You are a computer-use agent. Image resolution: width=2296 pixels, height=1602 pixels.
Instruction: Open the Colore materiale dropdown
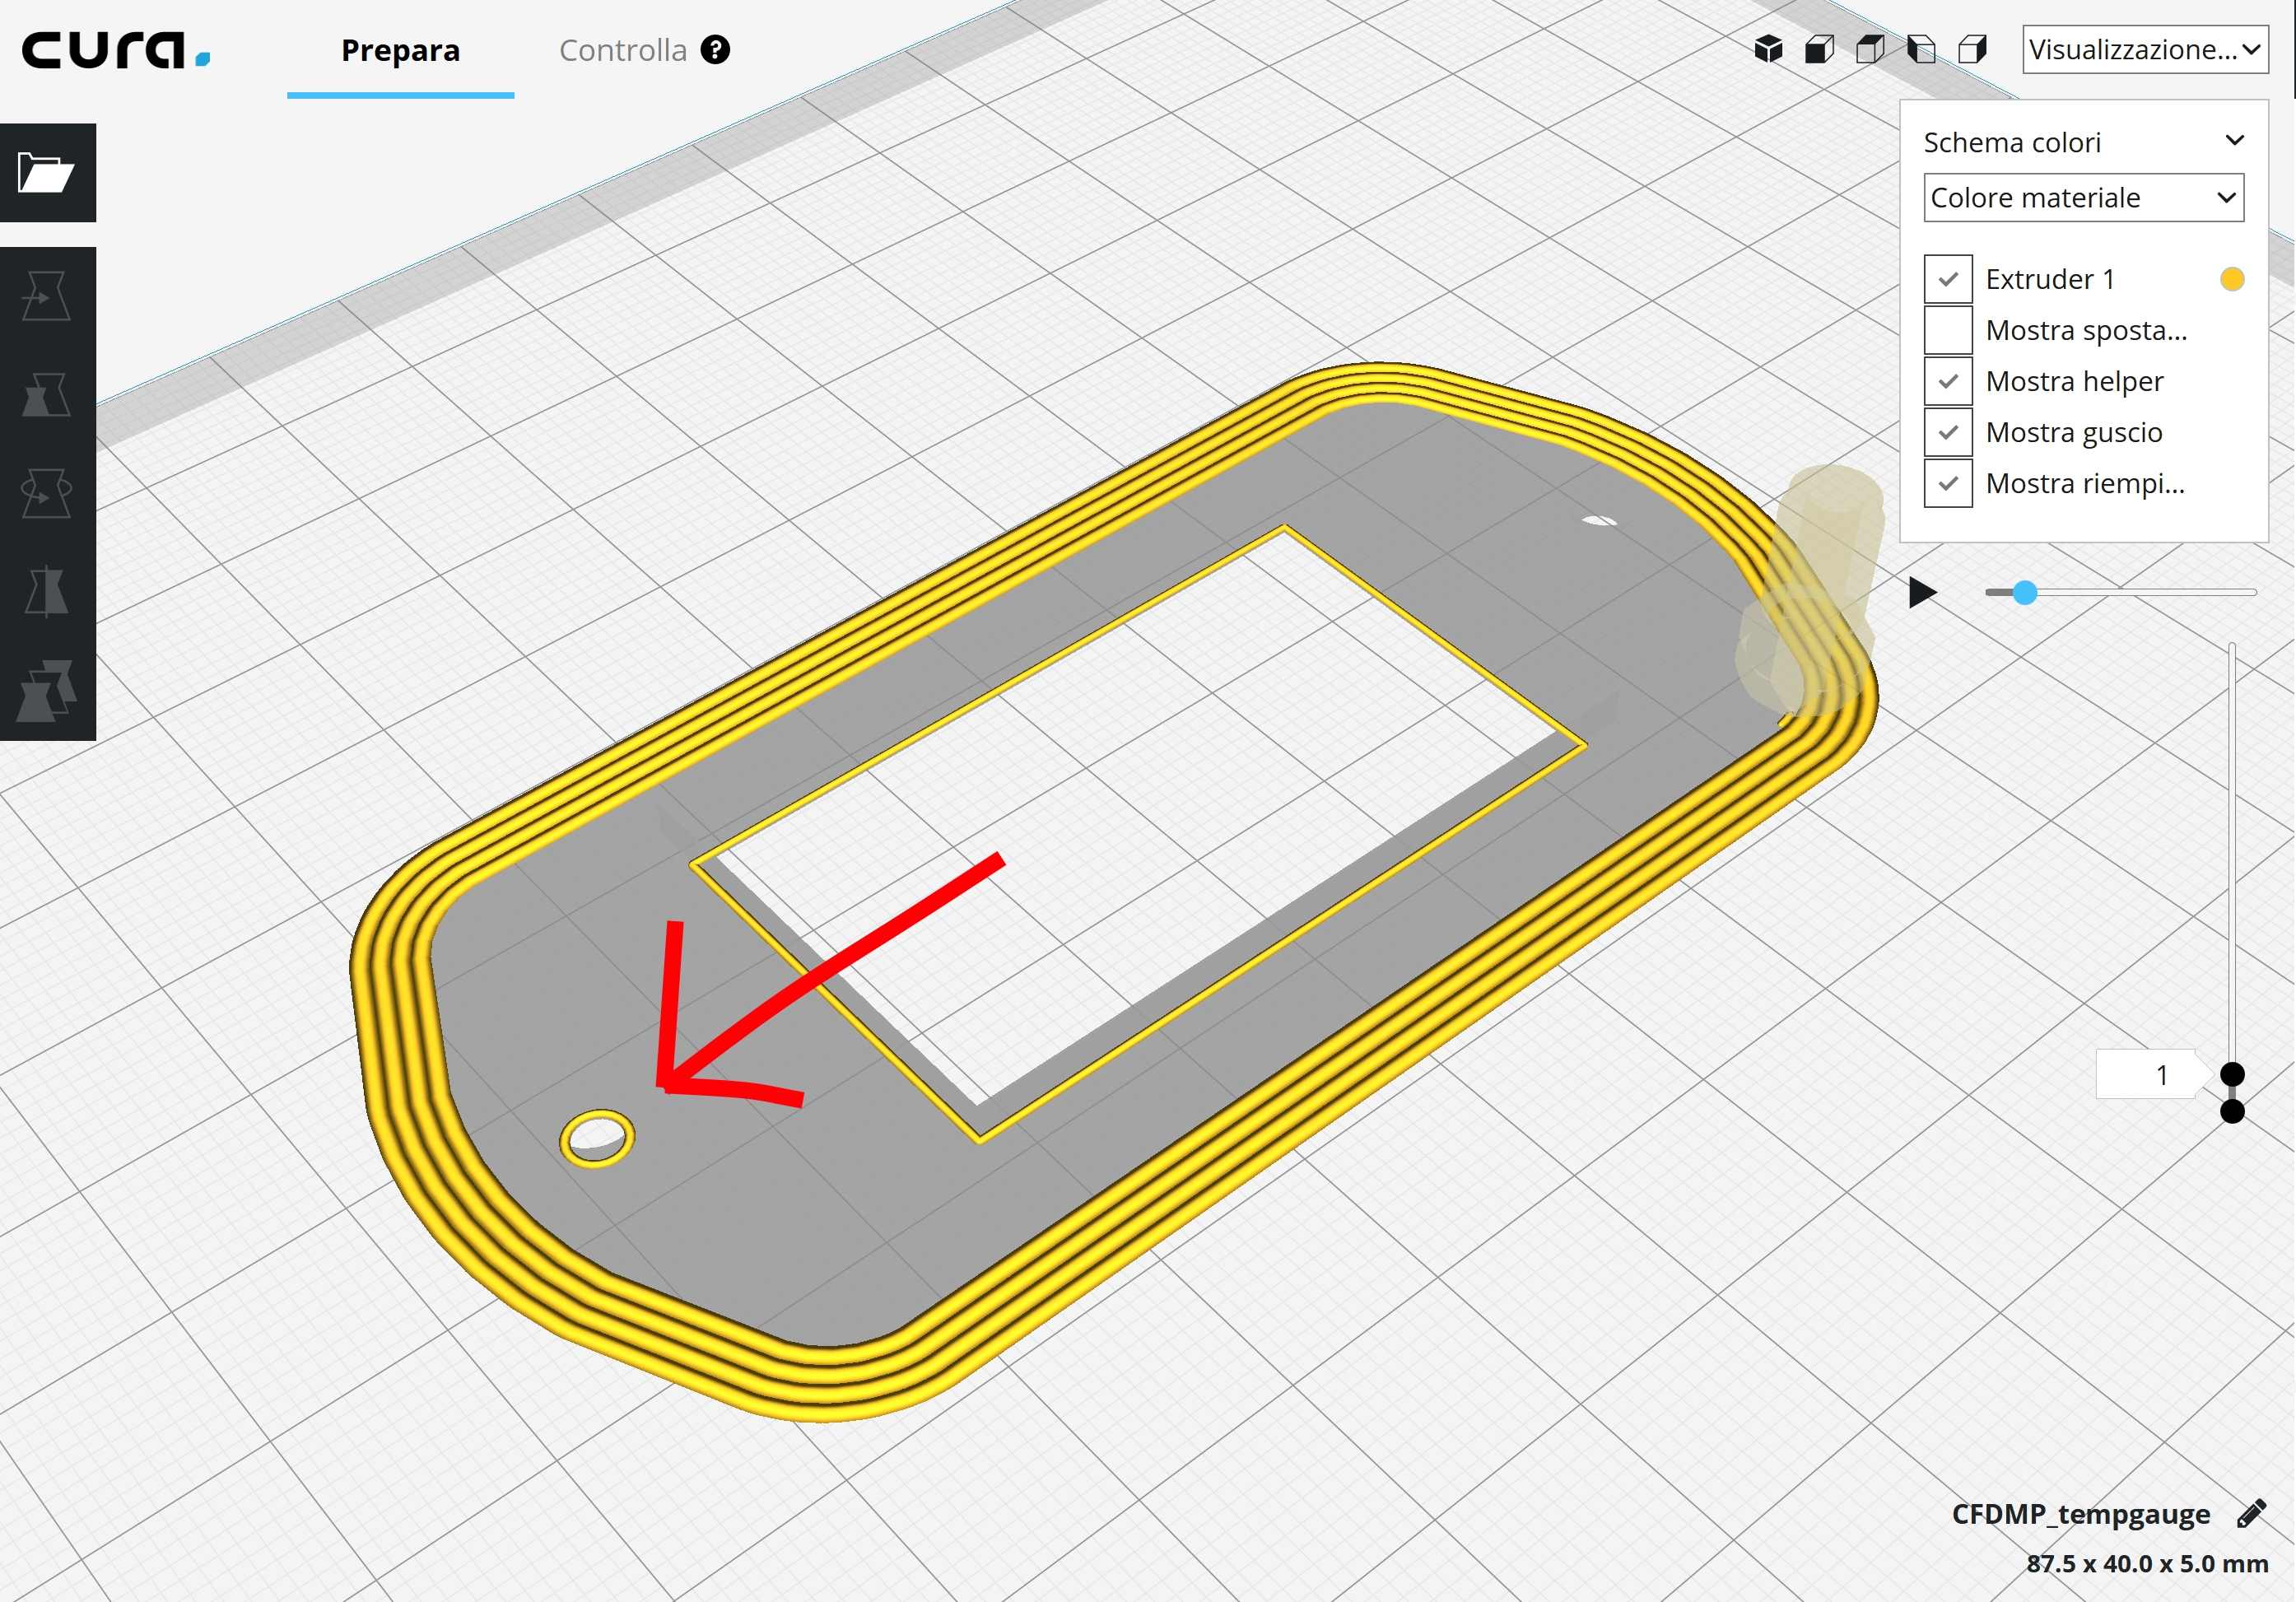click(x=2083, y=198)
